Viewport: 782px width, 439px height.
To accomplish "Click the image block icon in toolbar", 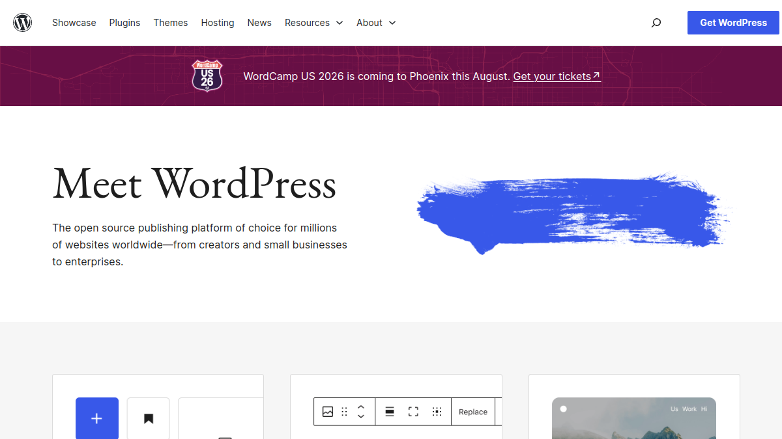I will pyautogui.click(x=328, y=412).
